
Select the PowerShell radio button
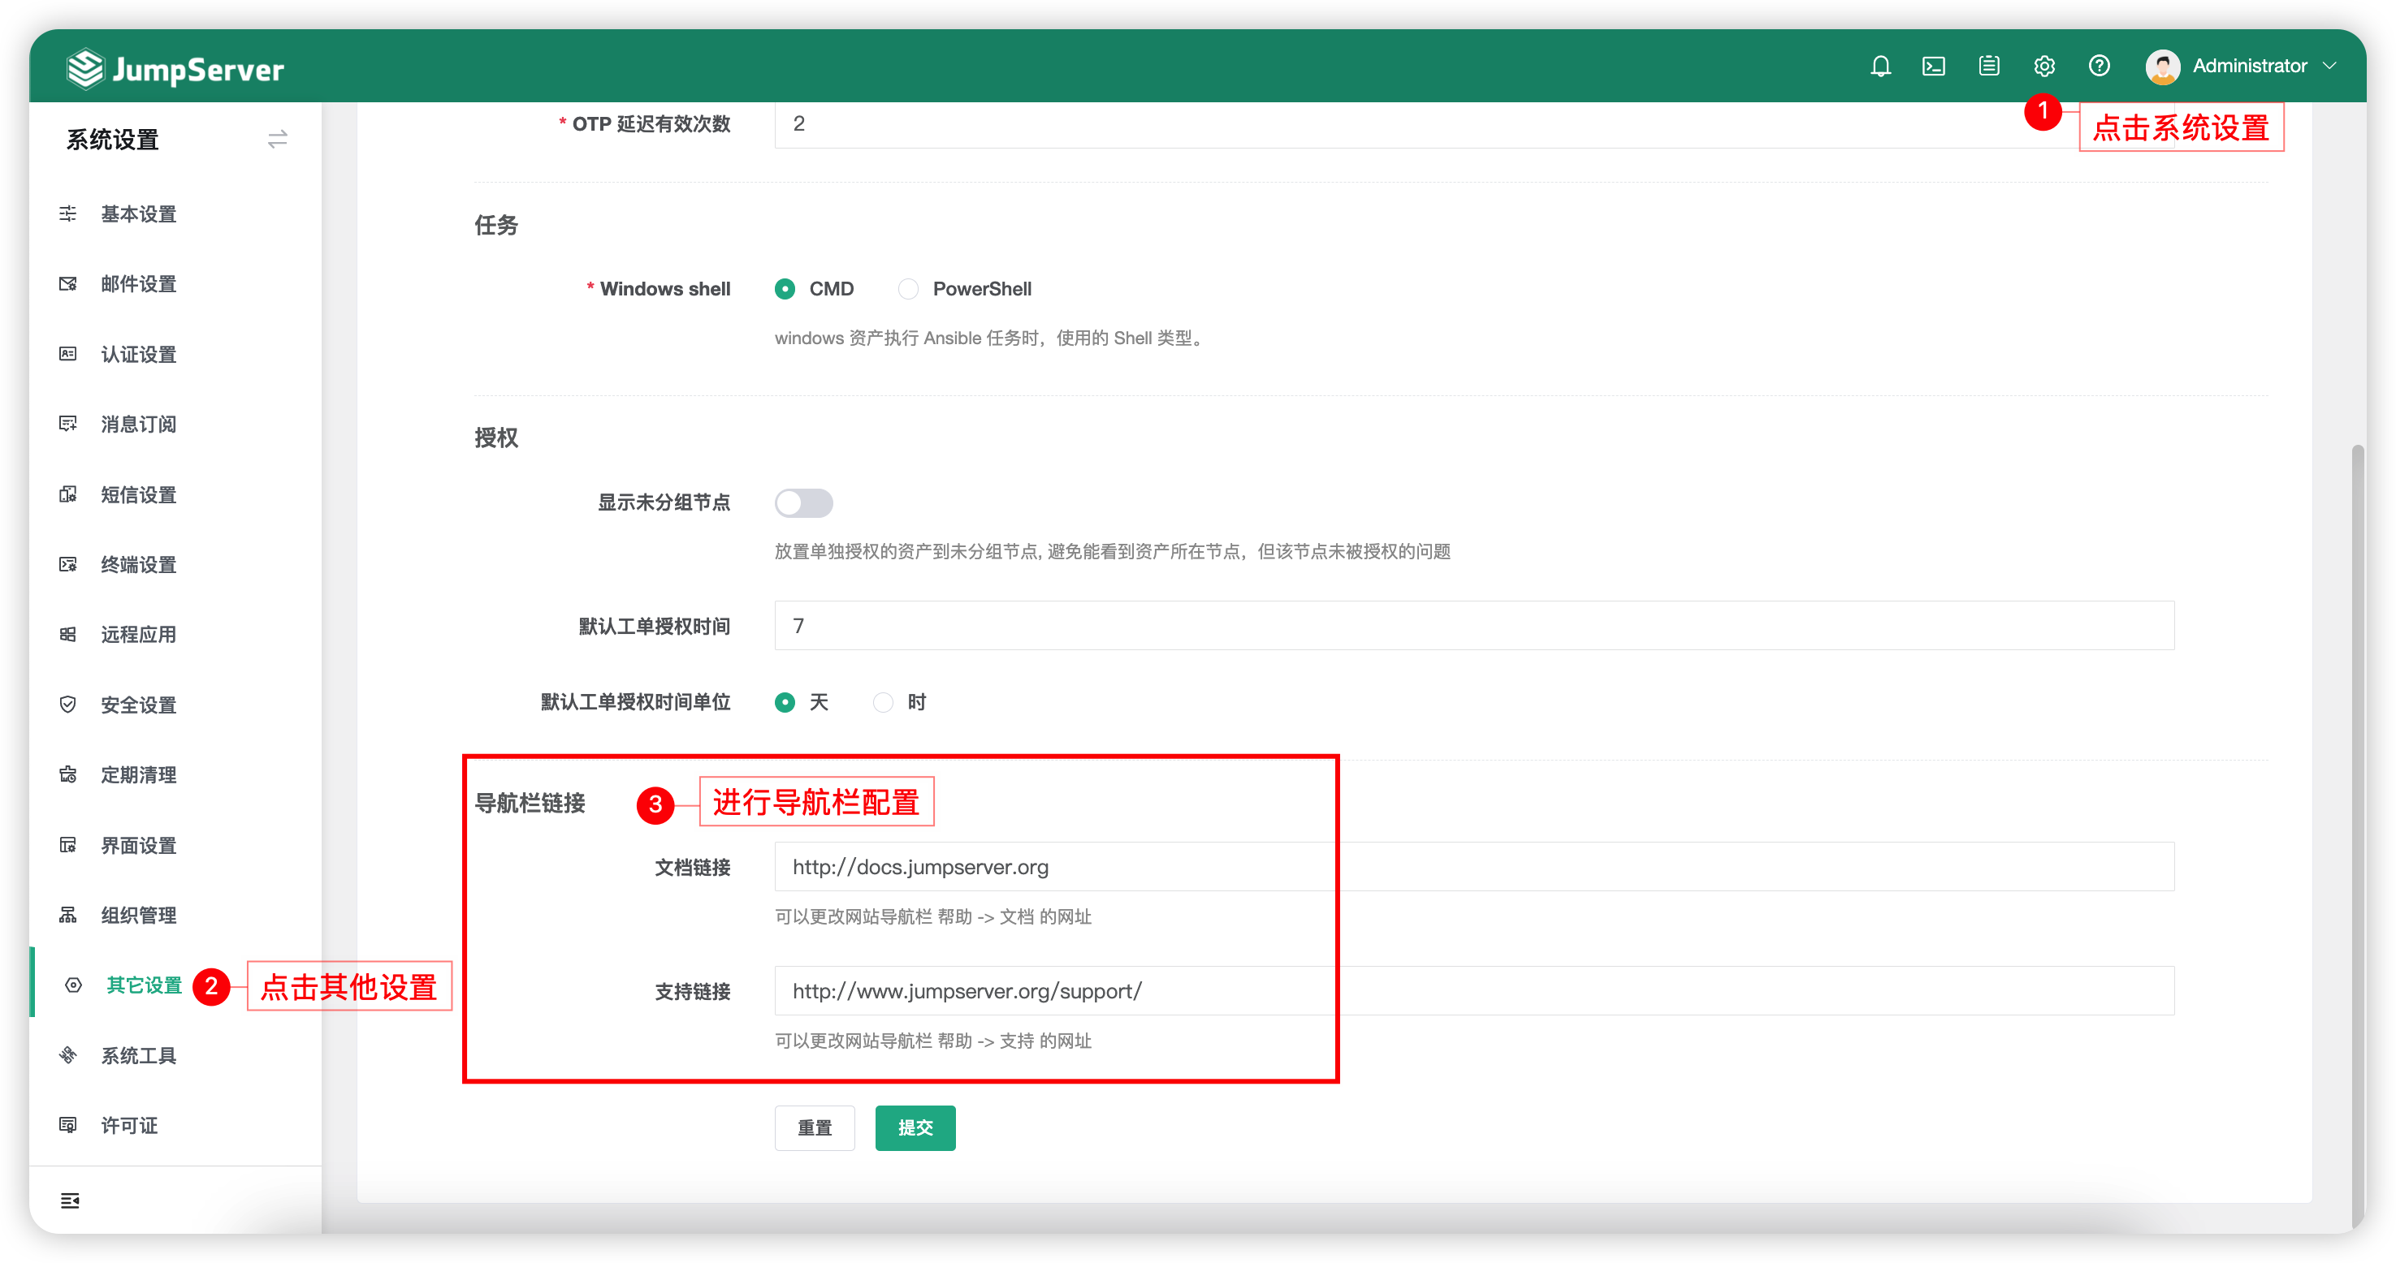click(x=908, y=289)
